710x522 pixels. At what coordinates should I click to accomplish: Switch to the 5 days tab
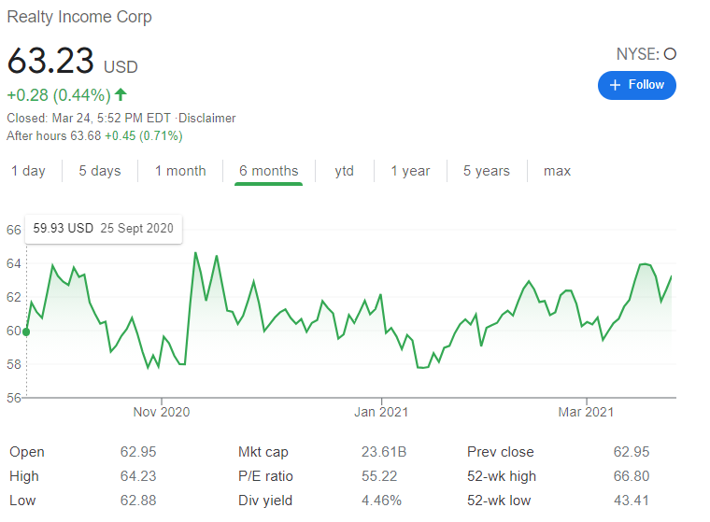100,171
